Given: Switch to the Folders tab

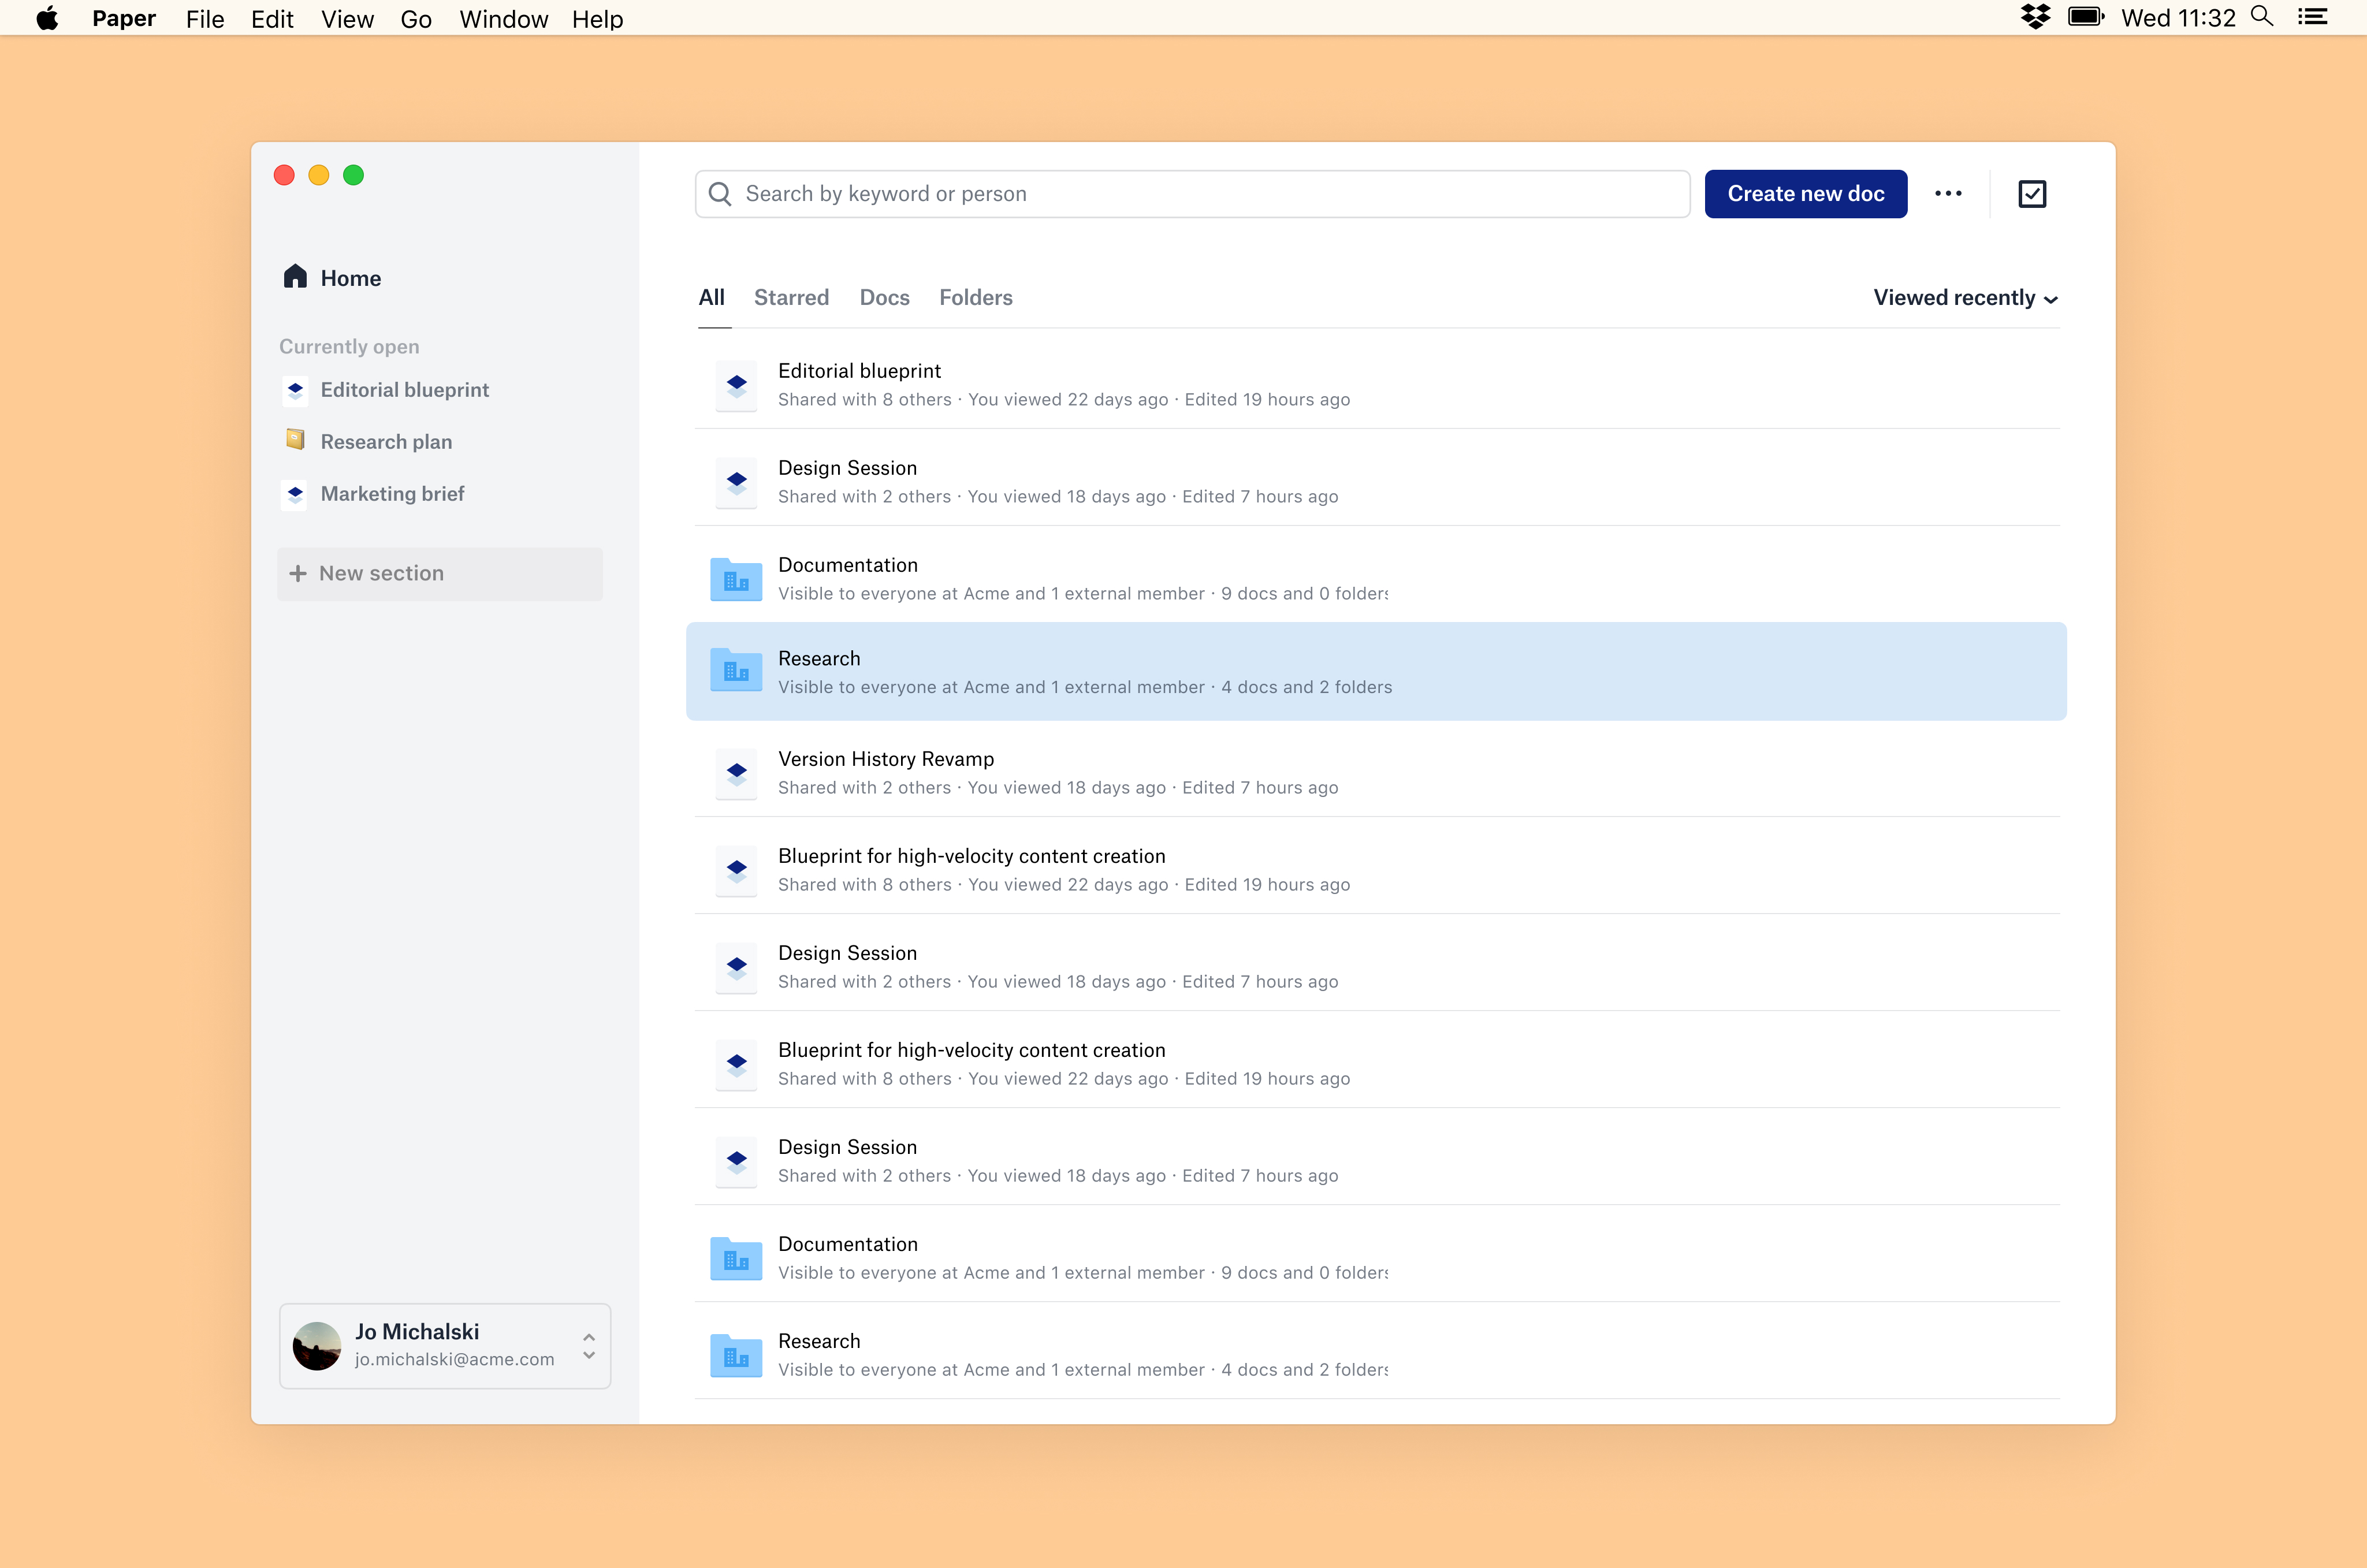Looking at the screenshot, I should tap(975, 298).
